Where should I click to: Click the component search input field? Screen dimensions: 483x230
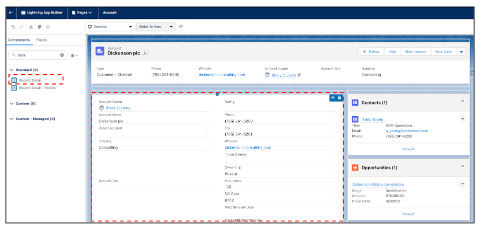37,55
